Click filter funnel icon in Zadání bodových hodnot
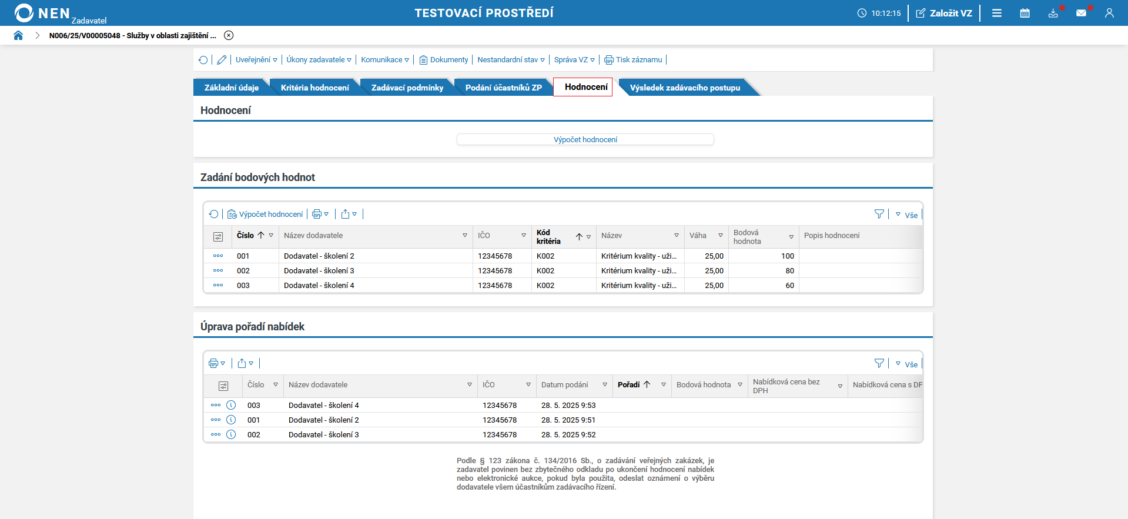The width and height of the screenshot is (1128, 519). 879,215
